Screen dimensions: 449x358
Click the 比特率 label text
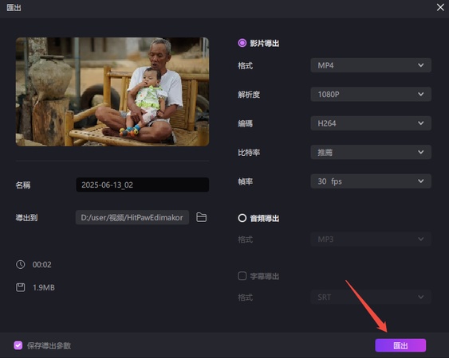[249, 153]
